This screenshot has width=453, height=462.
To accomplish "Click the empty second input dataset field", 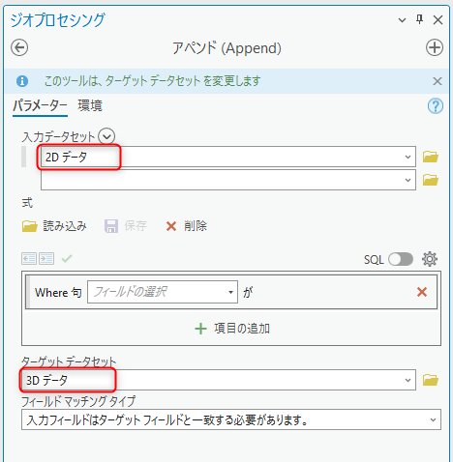I will pyautogui.click(x=228, y=180).
